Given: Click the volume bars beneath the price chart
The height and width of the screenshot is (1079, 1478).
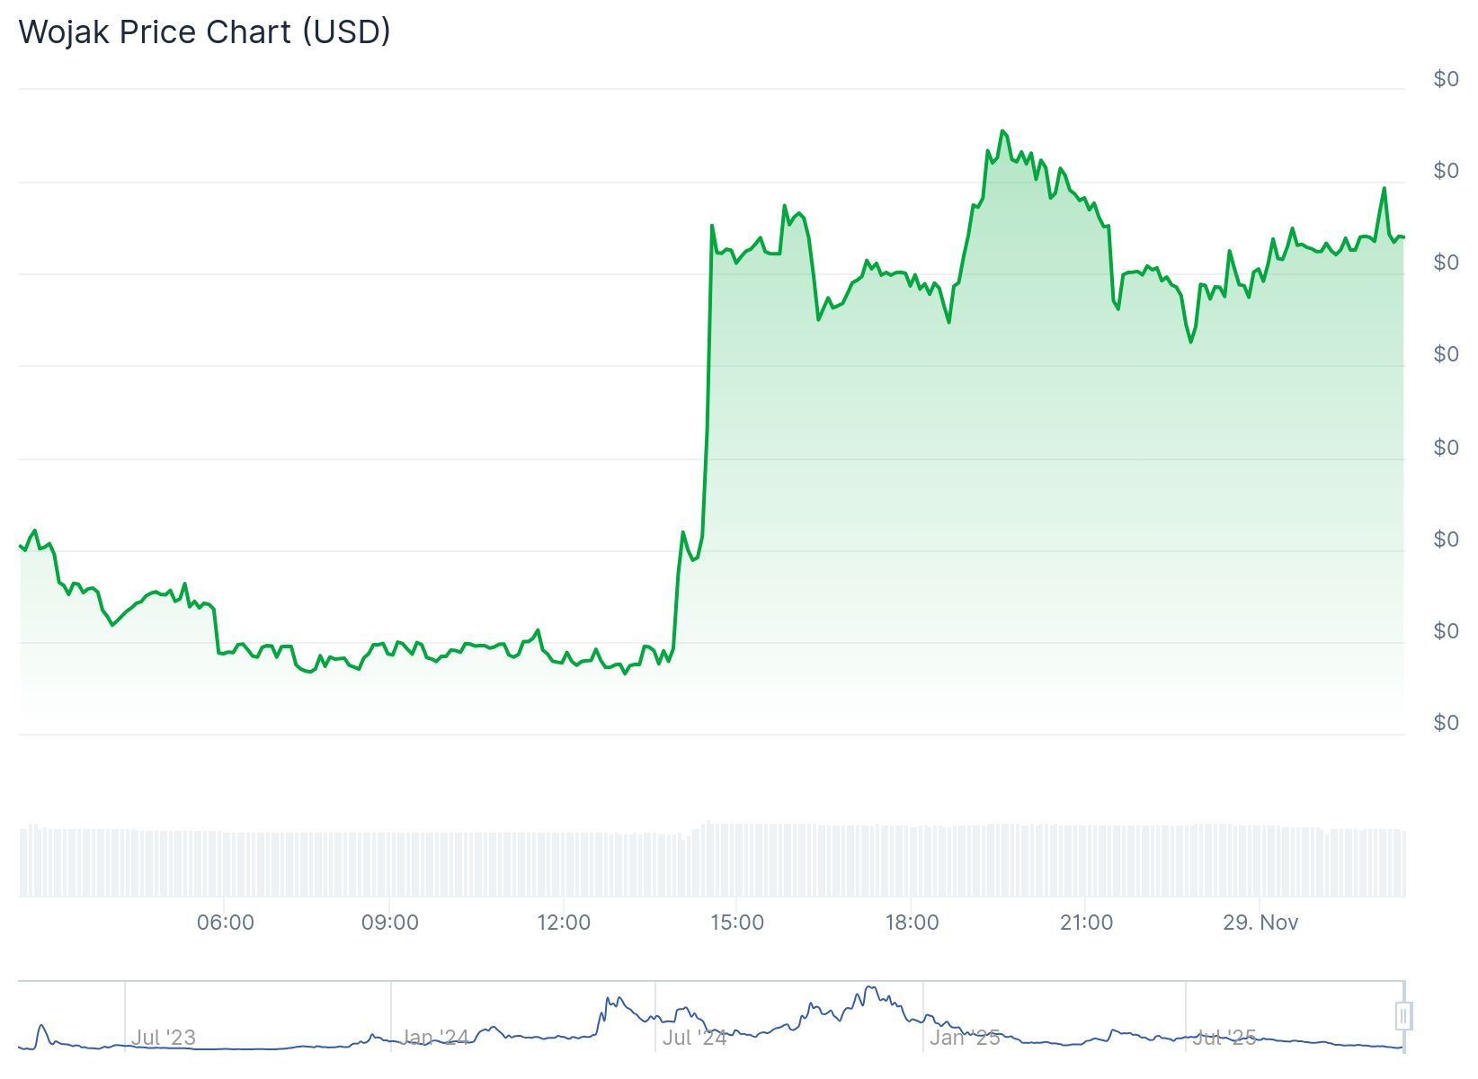Looking at the screenshot, I should (x=712, y=861).
